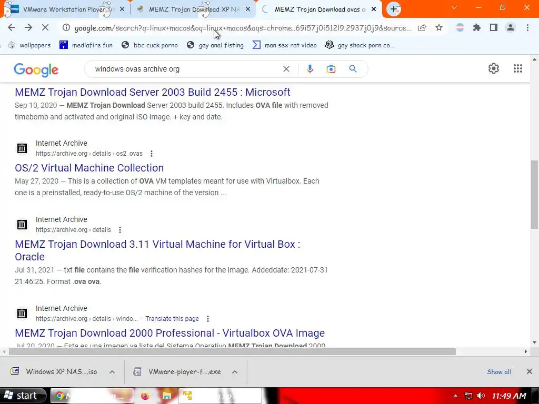Viewport: 539px width, 404px height.
Task: Share this page icon
Action: [422, 28]
